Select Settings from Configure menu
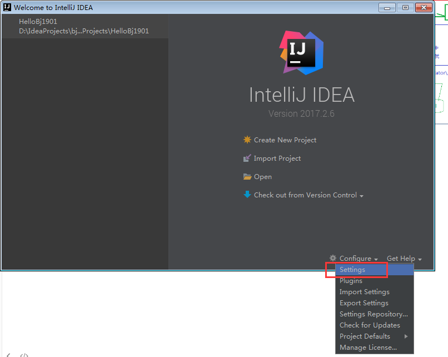The height and width of the screenshot is (357, 448). pyautogui.click(x=375, y=270)
